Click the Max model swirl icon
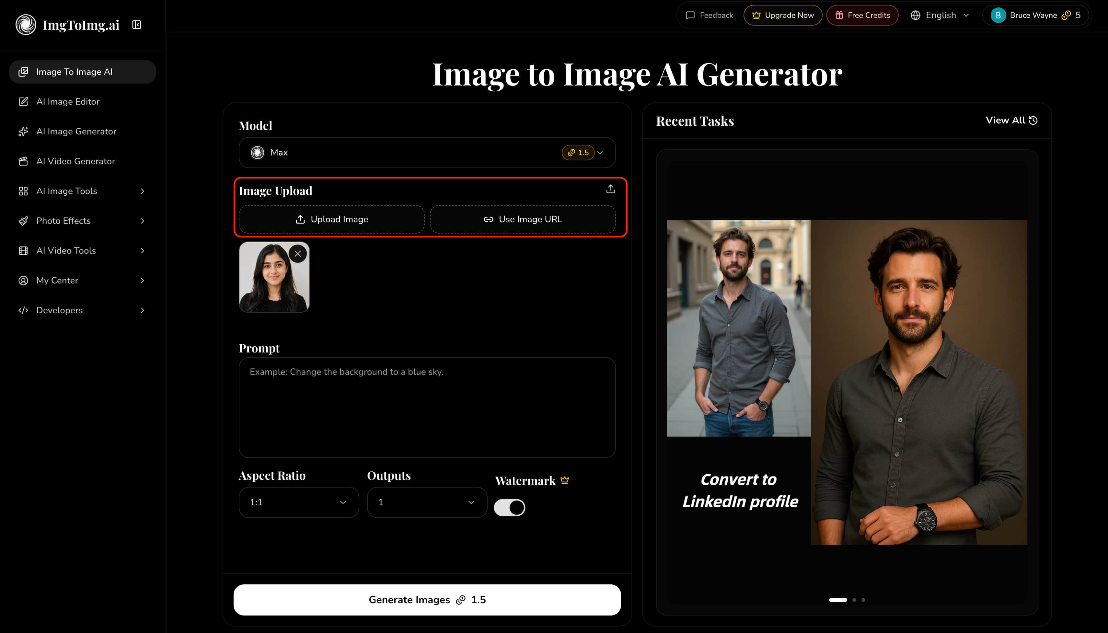Screen dimensions: 1108x633 click(x=257, y=153)
